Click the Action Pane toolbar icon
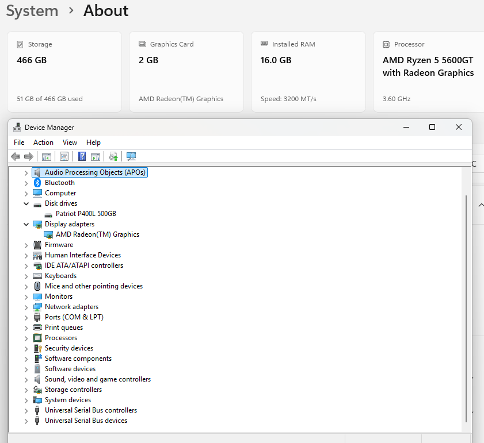 point(96,157)
